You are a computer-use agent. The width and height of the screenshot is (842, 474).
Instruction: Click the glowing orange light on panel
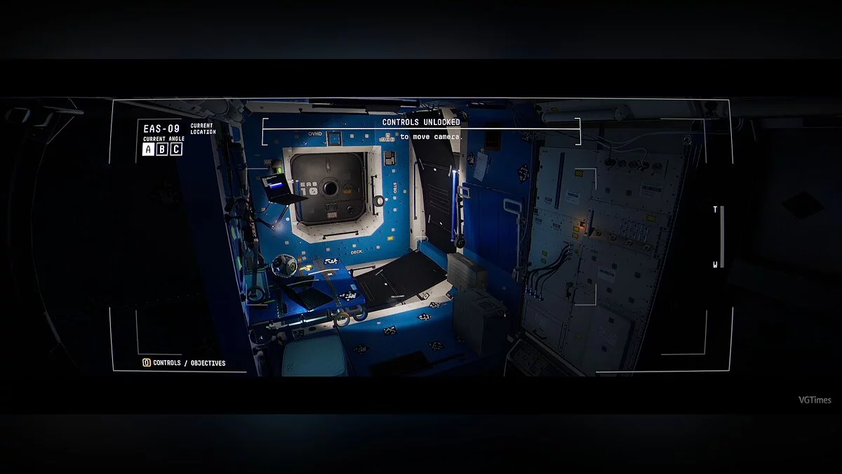[582, 226]
